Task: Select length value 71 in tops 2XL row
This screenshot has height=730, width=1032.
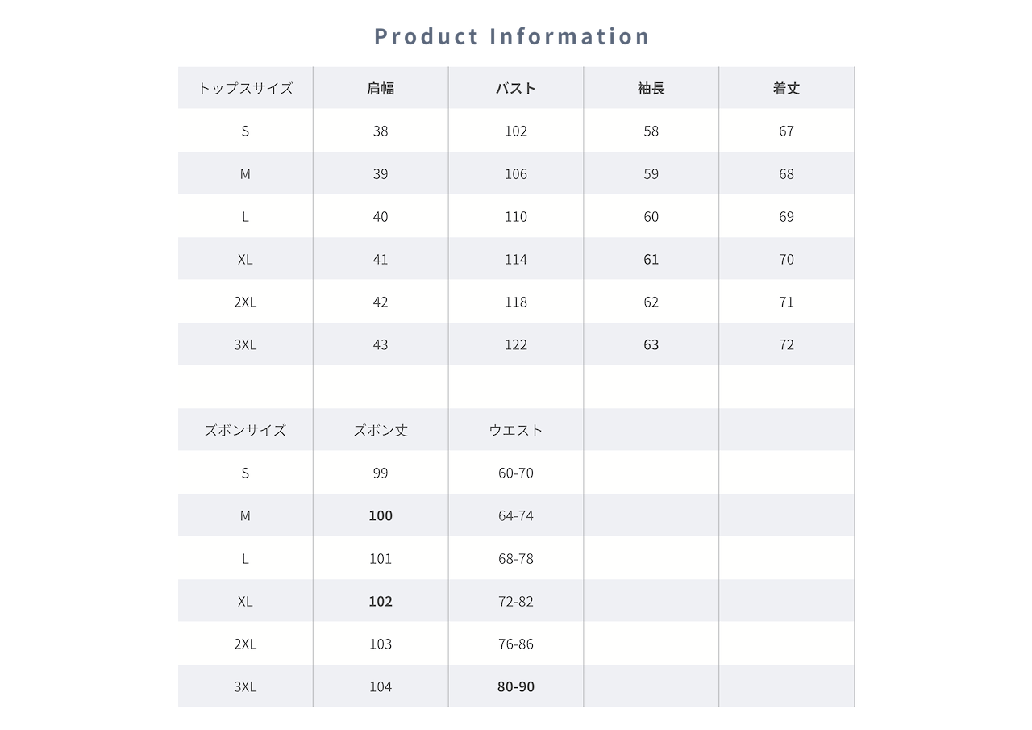Action: (787, 302)
